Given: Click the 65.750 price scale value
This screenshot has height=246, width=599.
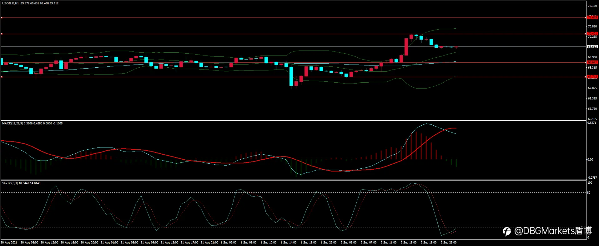Looking at the screenshot, I should (592, 109).
